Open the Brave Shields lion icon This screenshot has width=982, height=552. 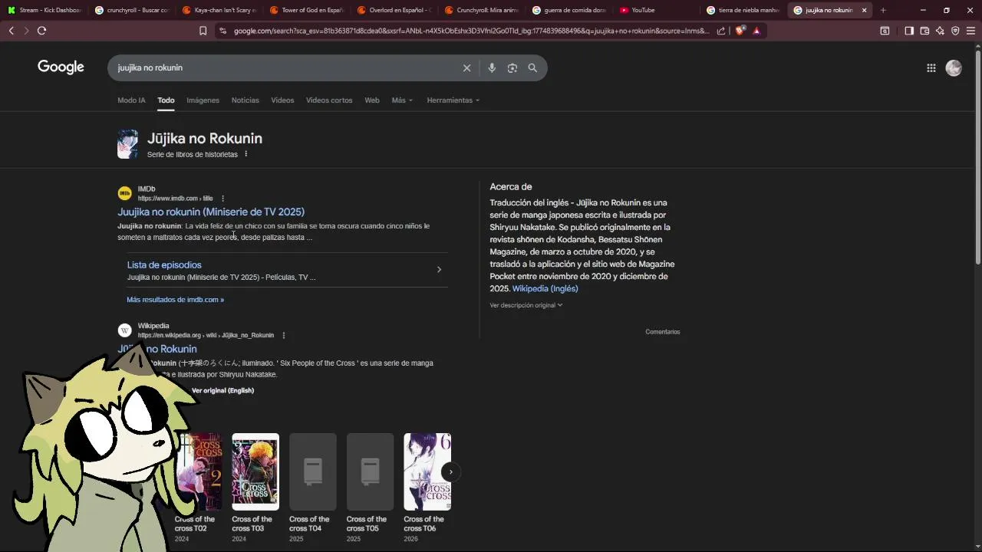(740, 31)
